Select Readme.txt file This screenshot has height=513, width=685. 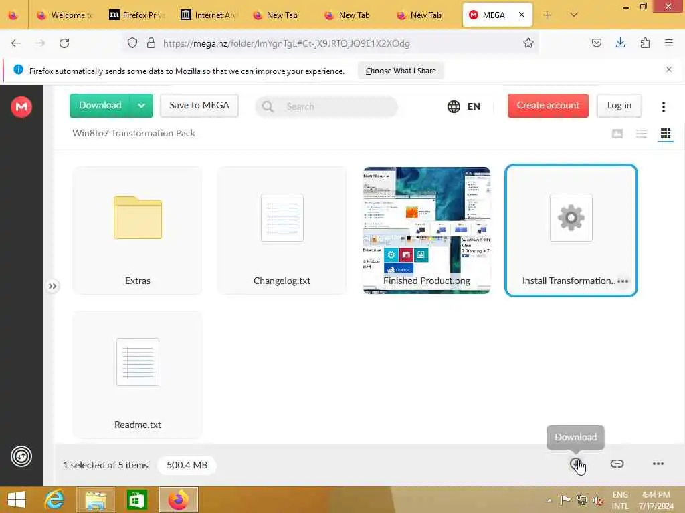click(138, 375)
